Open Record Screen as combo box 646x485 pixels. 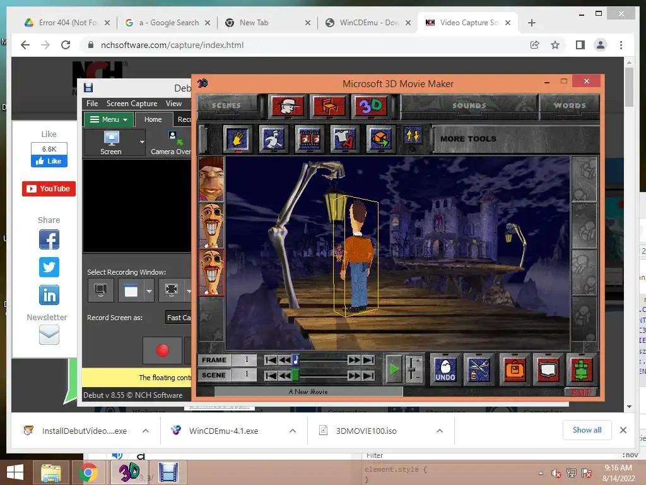pyautogui.click(x=179, y=318)
